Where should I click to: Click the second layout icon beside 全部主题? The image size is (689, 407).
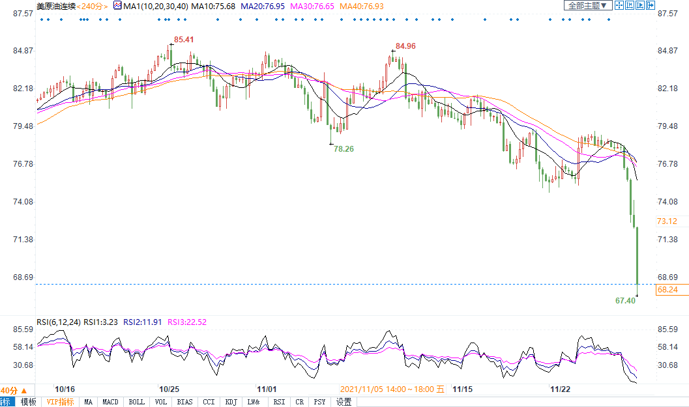[630, 5]
